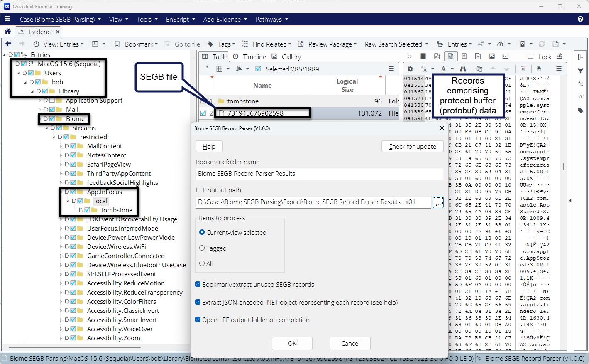Viewport: 589px width, 364px height.
Task: Click the evidence disk icon in toolbar
Action: 523,44
